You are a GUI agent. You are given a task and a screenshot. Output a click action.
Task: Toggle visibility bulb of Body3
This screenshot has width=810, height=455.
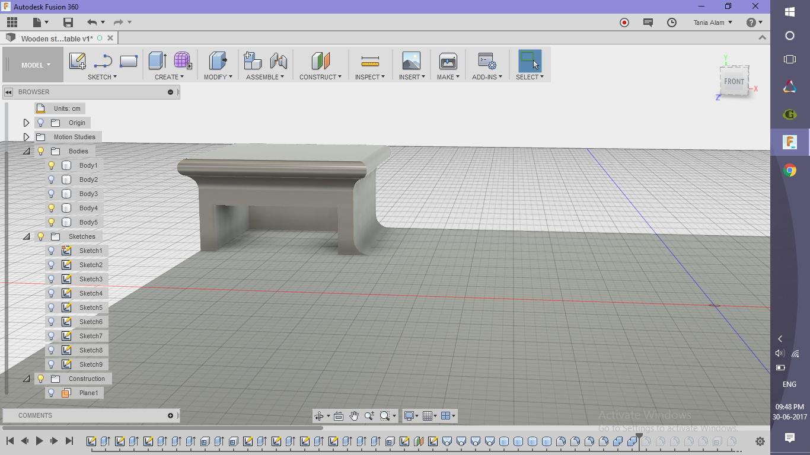click(x=51, y=194)
